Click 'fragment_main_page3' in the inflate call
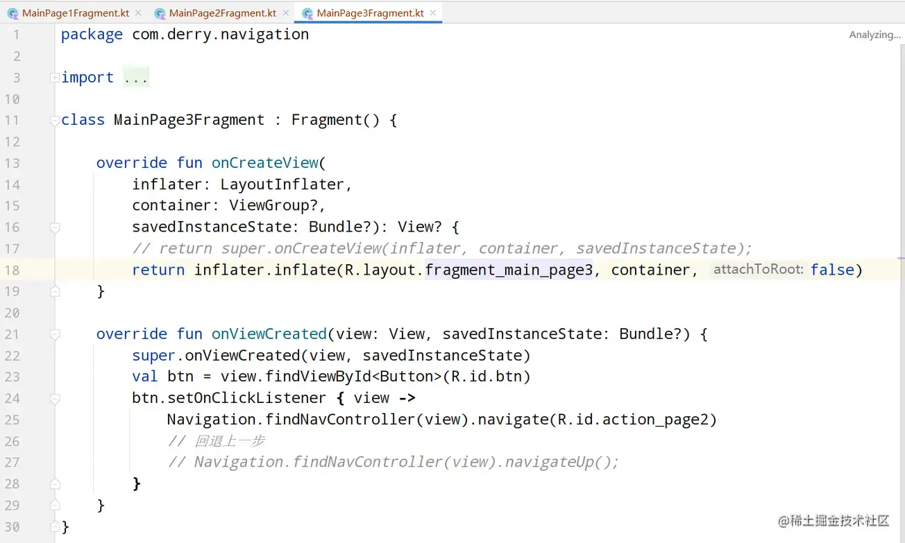 [x=509, y=270]
